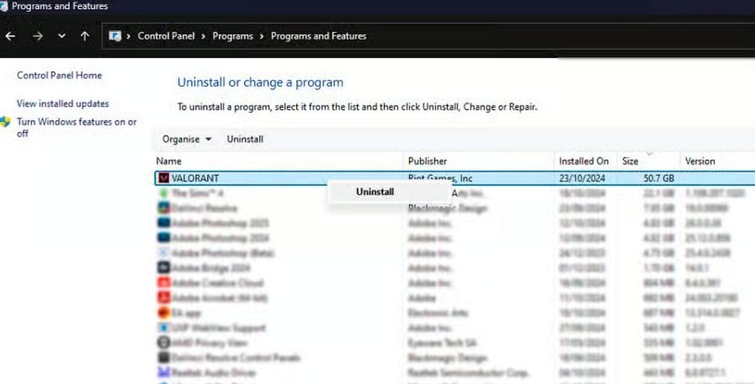Navigate to Programs breadcrumb

[232, 36]
